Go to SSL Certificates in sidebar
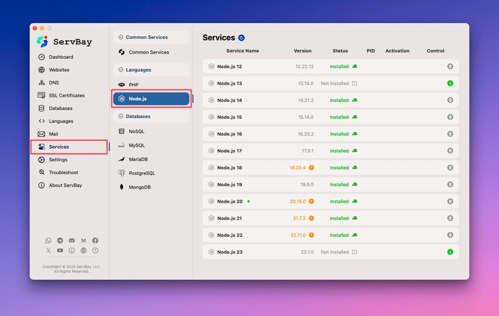Screen dimensions: 499x316 tap(67, 96)
